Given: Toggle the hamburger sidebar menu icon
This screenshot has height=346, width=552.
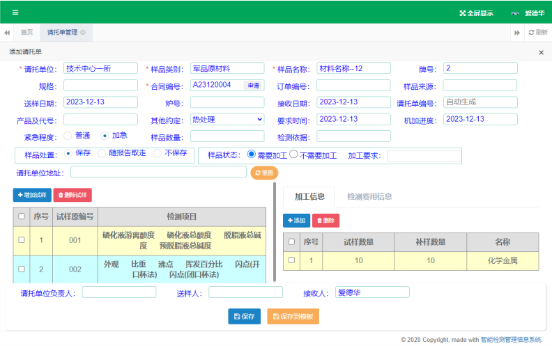Looking at the screenshot, I should click(15, 13).
